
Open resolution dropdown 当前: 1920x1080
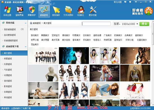click(x=126, y=24)
